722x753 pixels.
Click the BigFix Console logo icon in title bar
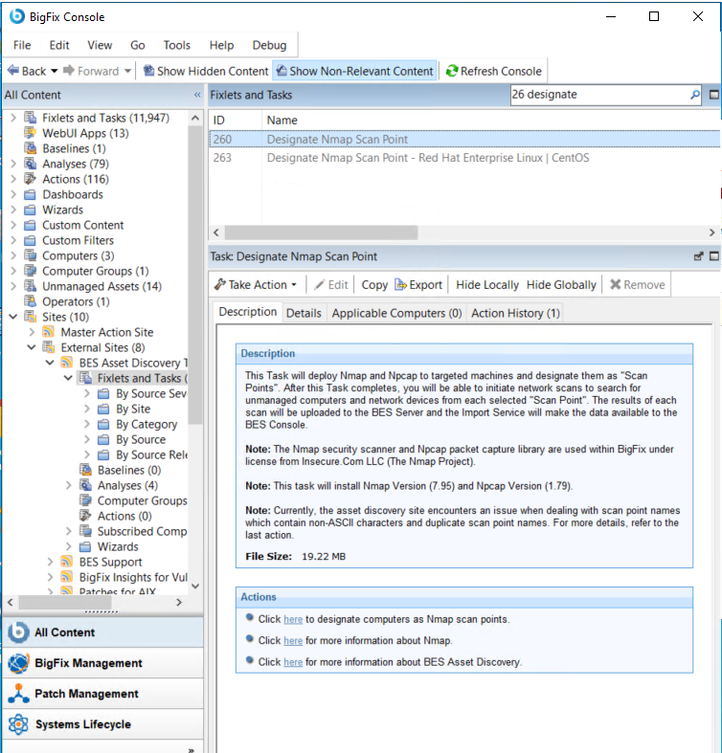tap(17, 16)
